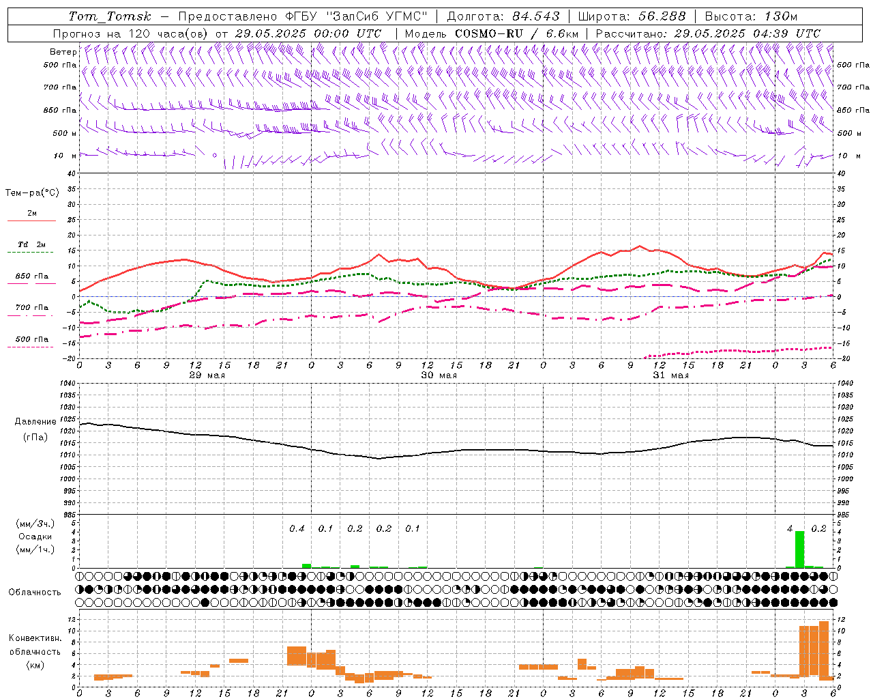873x699 pixels.
Task: Click the left 850 гПа wind level label
Action: [x=60, y=110]
